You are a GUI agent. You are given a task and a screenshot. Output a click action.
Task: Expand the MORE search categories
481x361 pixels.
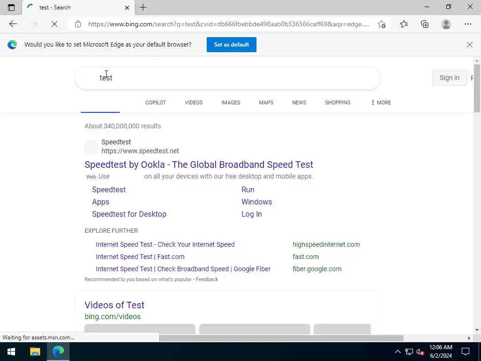[x=381, y=102]
